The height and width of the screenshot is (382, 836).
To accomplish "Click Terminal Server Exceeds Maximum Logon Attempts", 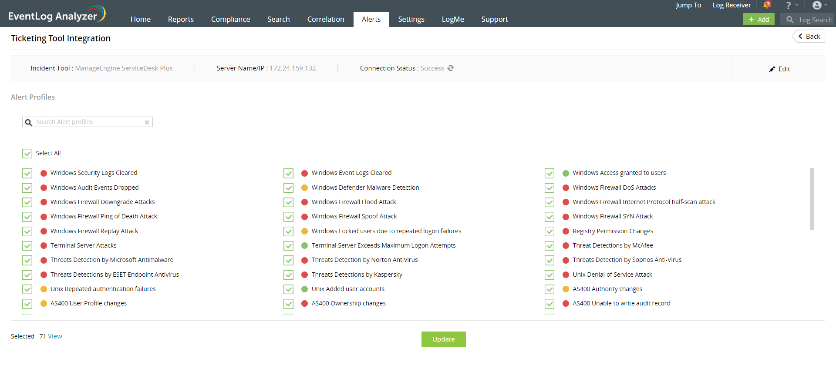I will coord(384,245).
